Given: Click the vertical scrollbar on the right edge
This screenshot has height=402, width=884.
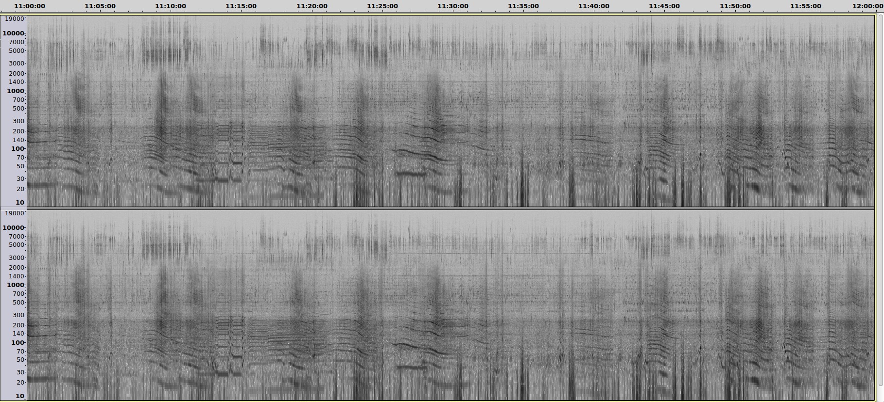Looking at the screenshot, I should coord(880,194).
